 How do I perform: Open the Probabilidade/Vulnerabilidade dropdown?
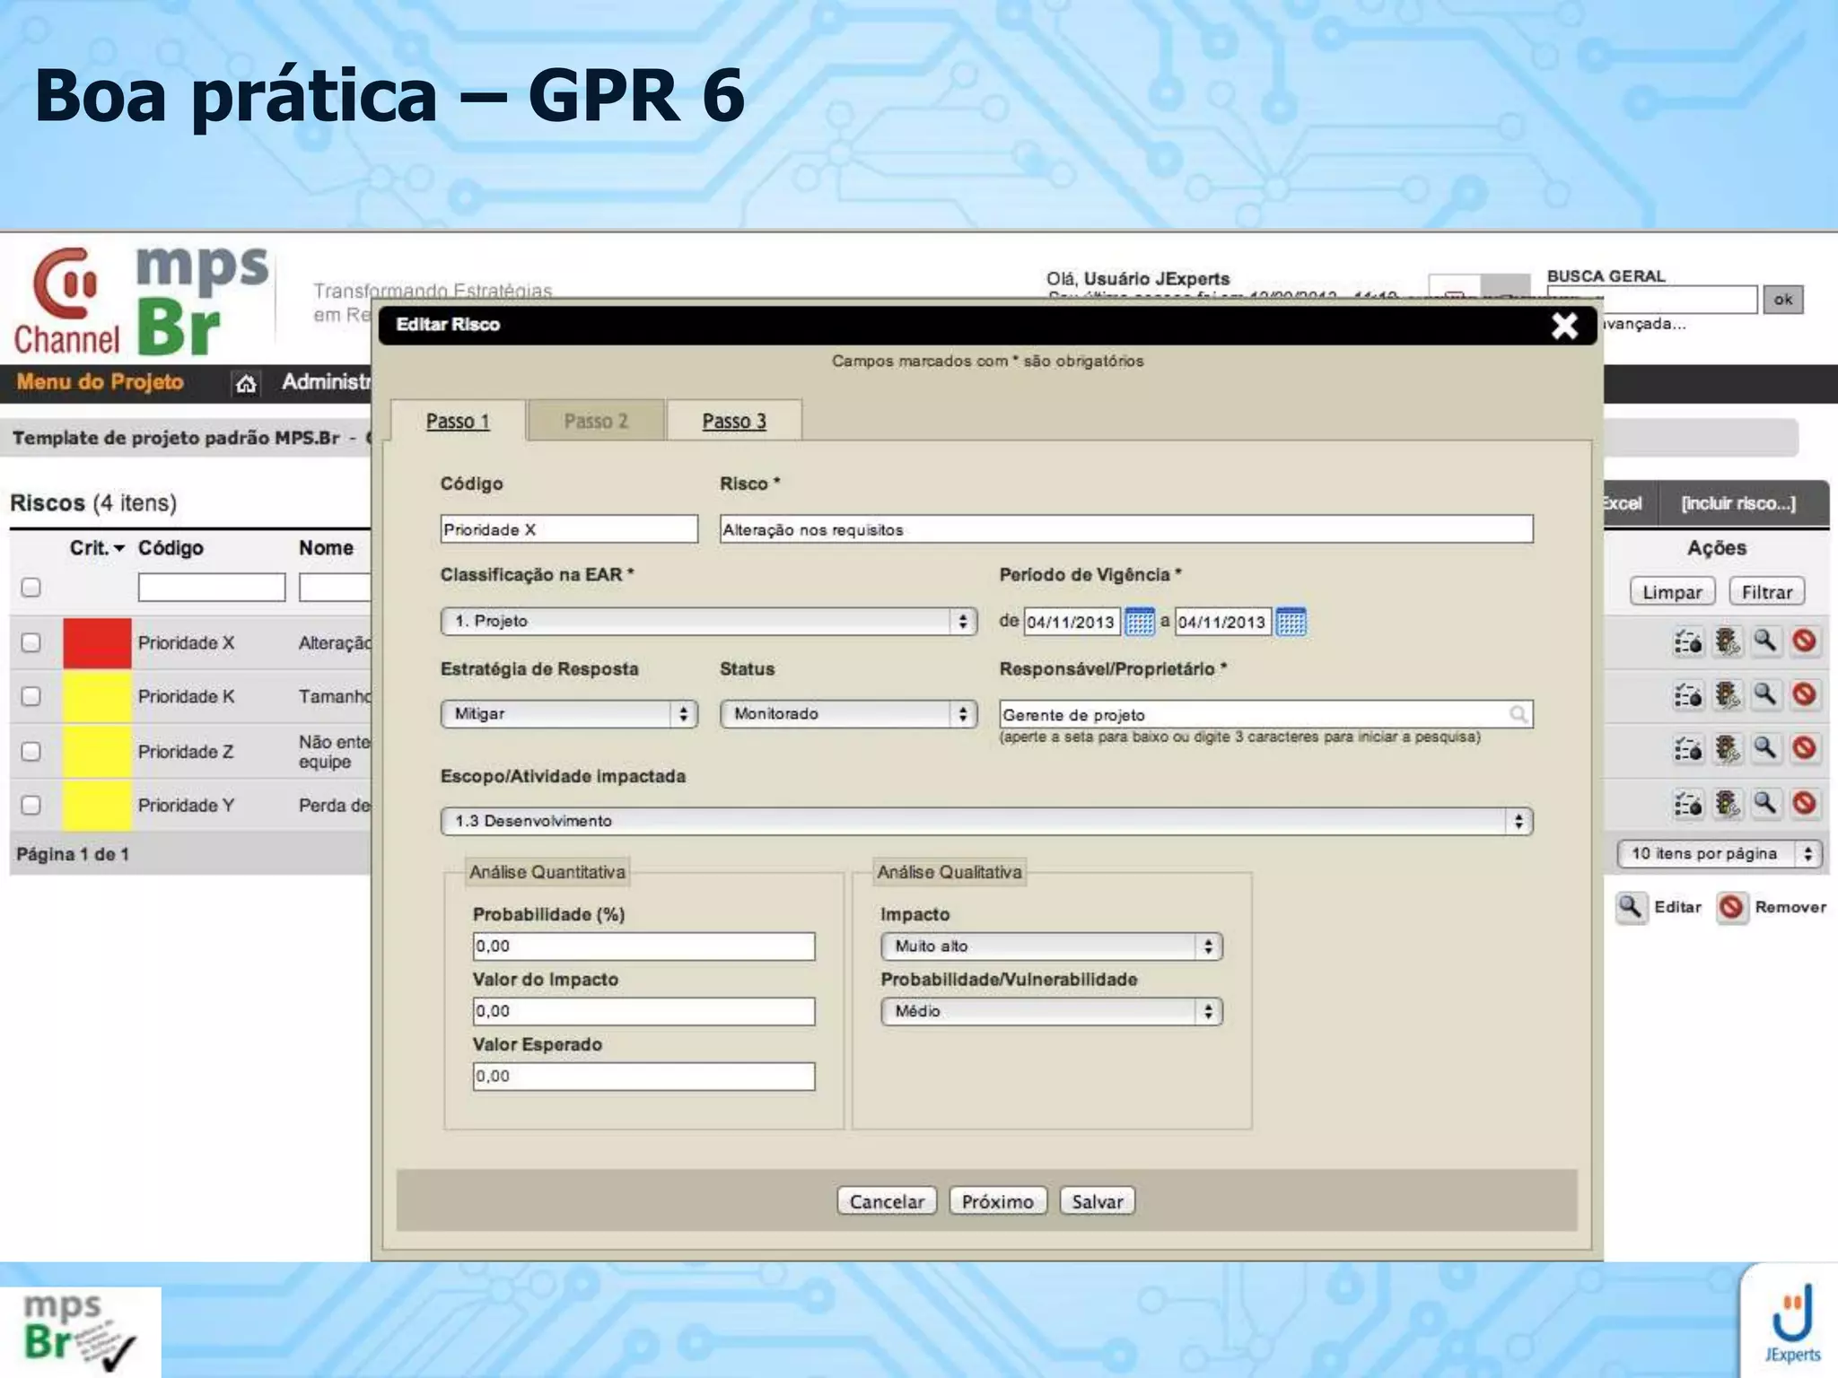1052,1011
